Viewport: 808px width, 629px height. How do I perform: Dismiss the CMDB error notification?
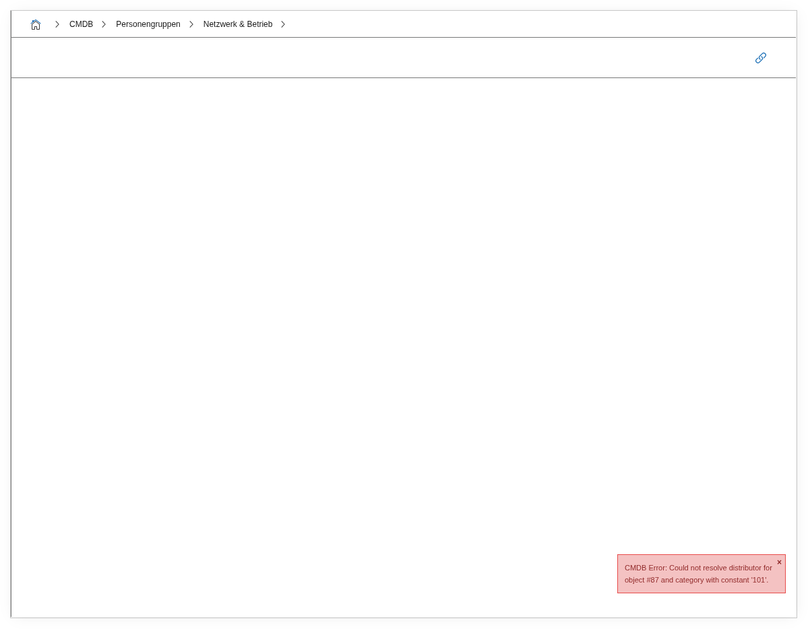pos(779,562)
